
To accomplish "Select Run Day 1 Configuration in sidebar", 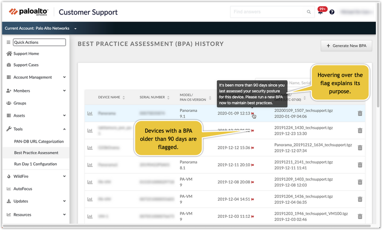I will (x=35, y=164).
